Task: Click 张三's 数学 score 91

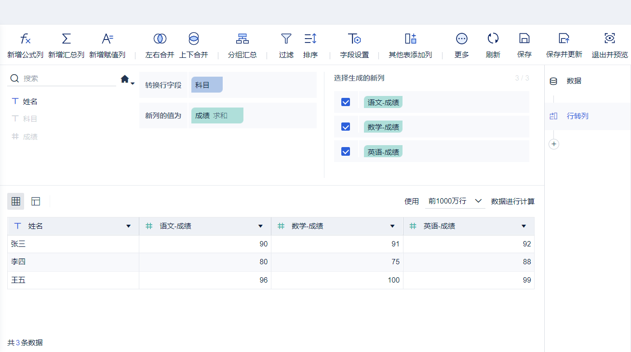Action: coord(337,244)
